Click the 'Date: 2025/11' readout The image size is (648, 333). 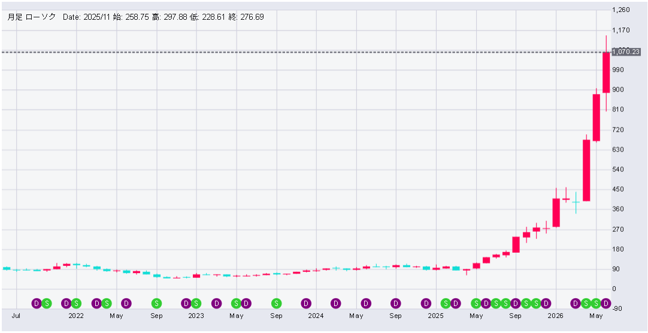pos(86,17)
